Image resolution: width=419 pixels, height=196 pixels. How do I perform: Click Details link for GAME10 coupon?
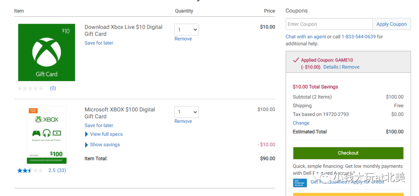click(x=331, y=67)
